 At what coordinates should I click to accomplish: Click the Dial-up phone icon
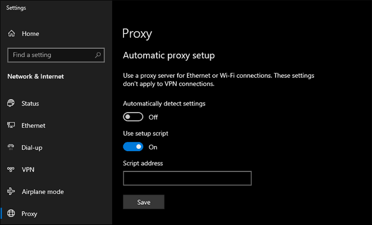pyautogui.click(x=11, y=147)
